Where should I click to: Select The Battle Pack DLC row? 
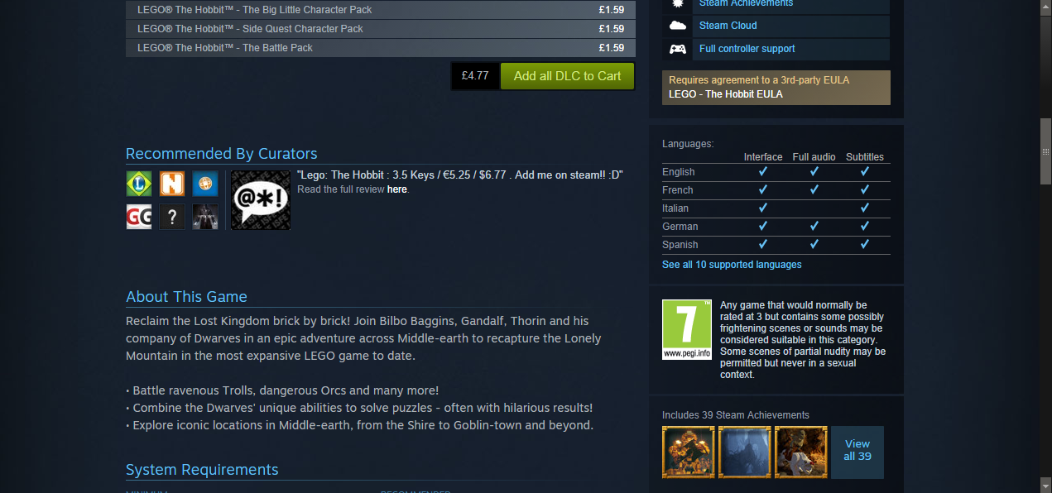coord(381,48)
